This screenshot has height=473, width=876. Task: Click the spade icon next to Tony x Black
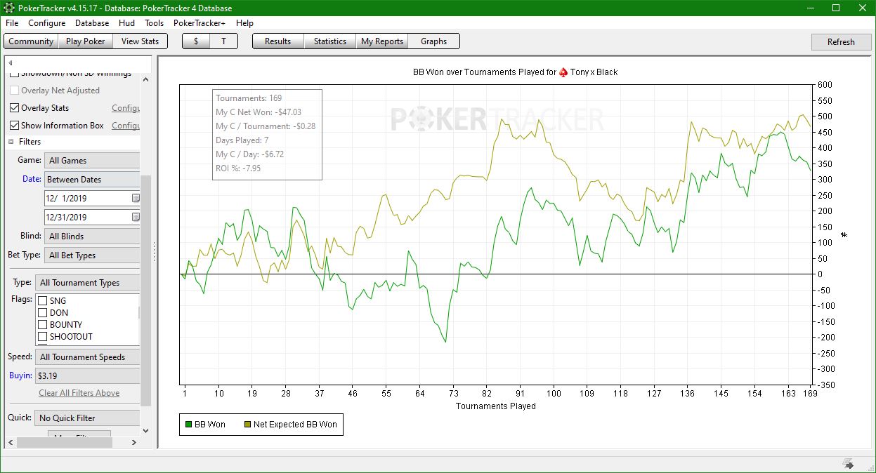point(563,72)
